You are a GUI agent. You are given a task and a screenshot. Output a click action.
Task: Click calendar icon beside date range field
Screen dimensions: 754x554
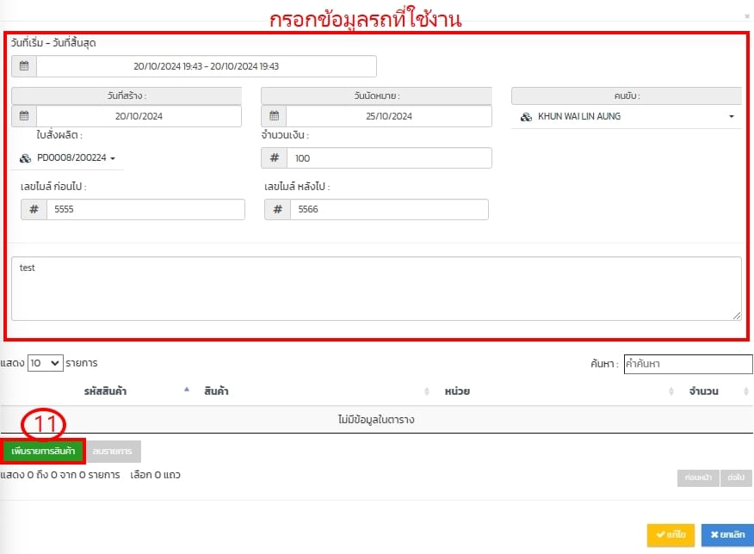tap(24, 66)
